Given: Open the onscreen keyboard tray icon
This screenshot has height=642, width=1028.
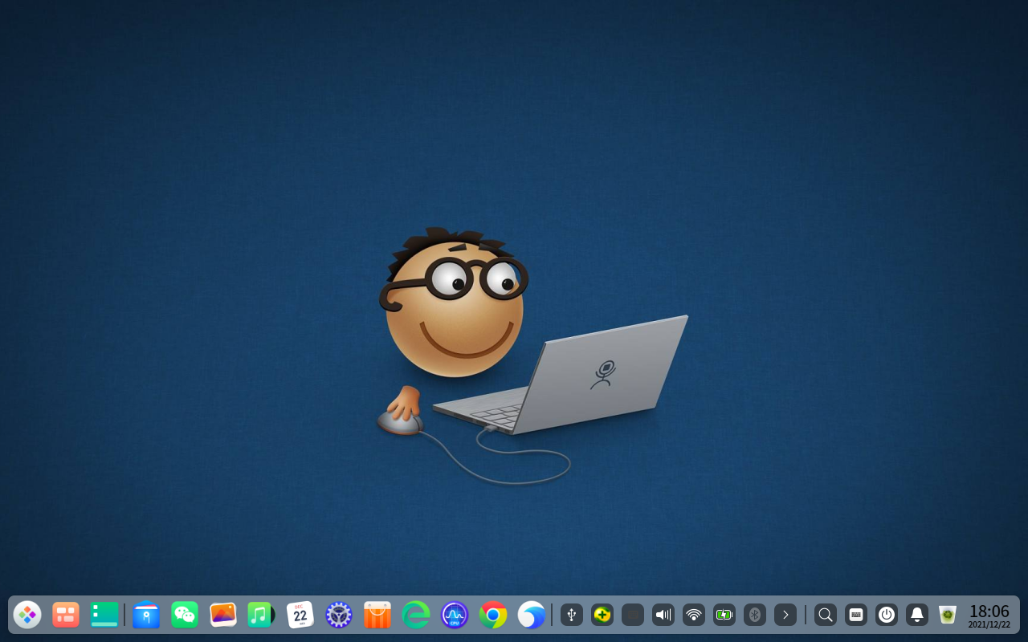Looking at the screenshot, I should tap(856, 615).
